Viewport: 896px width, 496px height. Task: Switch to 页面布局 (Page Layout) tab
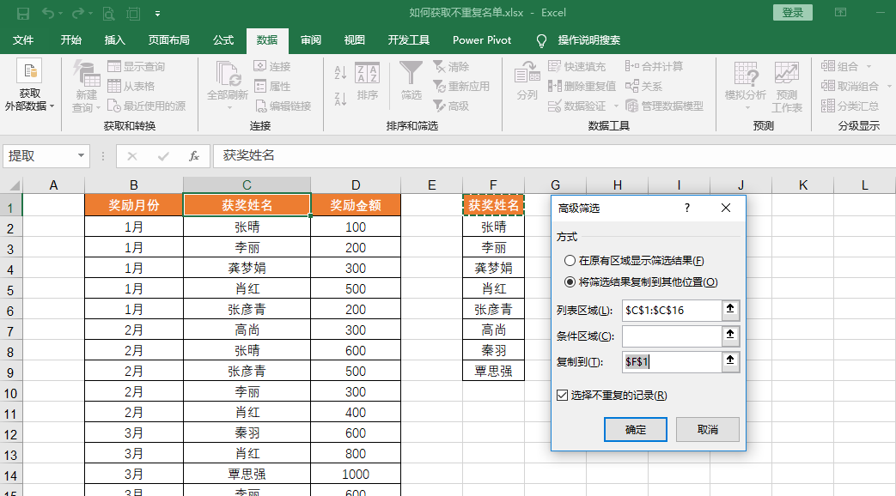click(x=168, y=40)
